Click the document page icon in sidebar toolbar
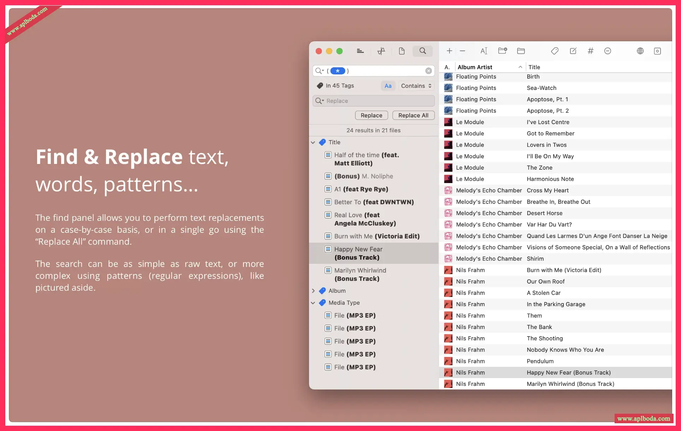This screenshot has width=681, height=431. pyautogui.click(x=402, y=51)
